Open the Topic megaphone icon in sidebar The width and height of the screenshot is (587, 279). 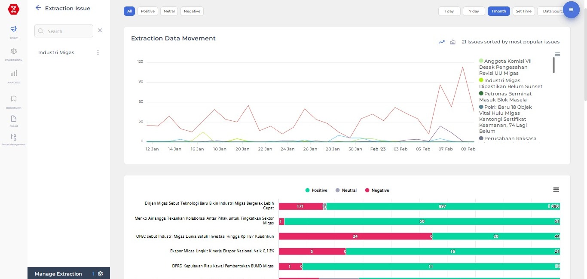[14, 30]
